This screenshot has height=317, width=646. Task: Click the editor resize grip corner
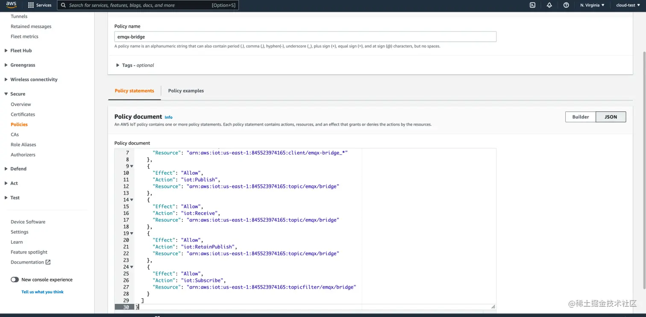493,306
